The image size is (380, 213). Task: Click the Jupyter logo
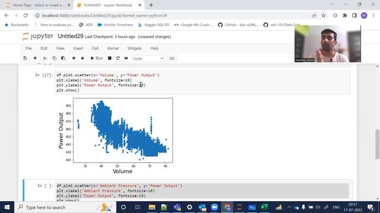[x=37, y=36]
